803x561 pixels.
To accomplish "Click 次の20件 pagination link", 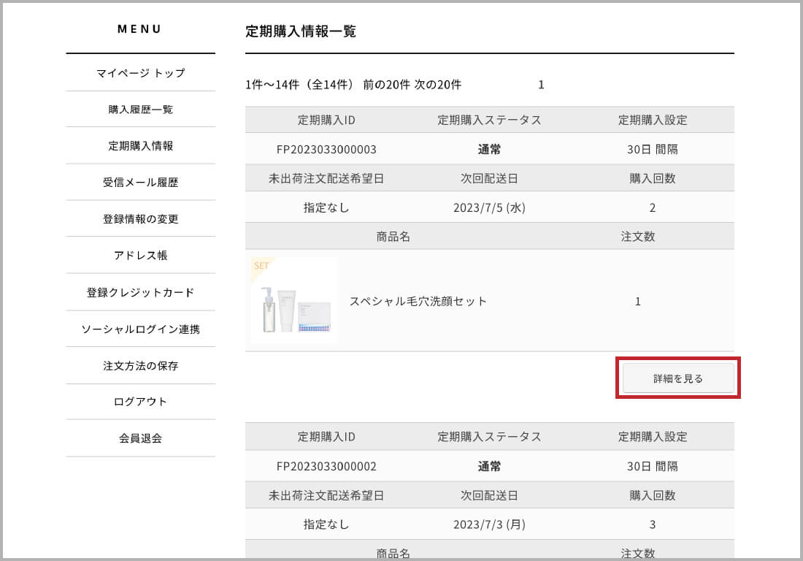I will (437, 85).
